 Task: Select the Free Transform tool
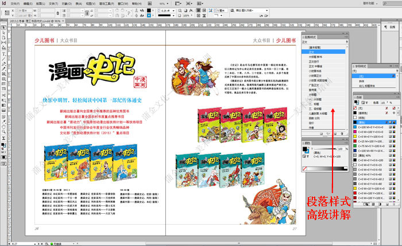point(3,101)
